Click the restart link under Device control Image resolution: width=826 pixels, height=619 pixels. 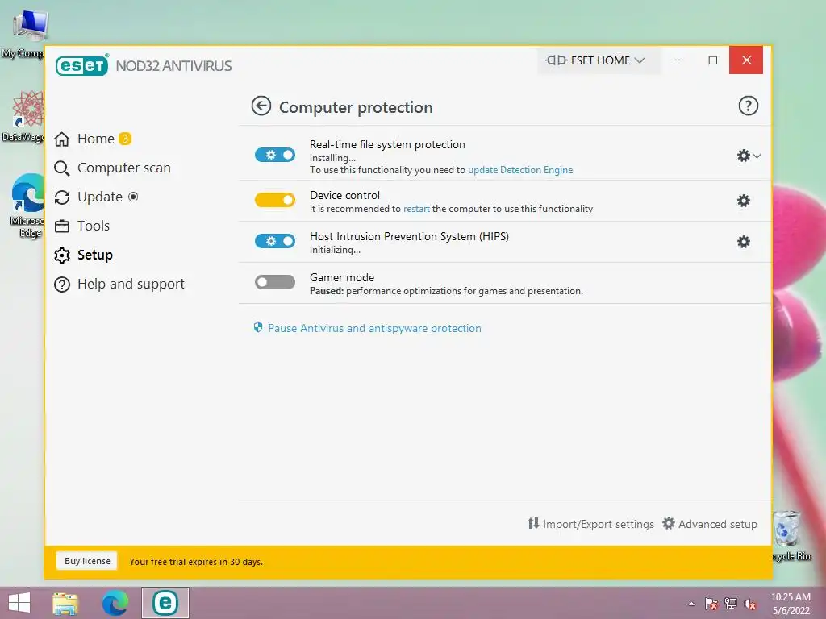pyautogui.click(x=416, y=209)
